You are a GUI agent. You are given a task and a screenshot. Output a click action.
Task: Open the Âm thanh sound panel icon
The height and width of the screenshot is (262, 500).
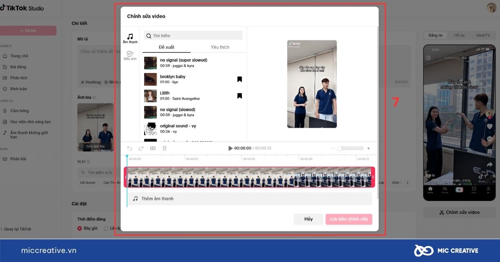[130, 38]
